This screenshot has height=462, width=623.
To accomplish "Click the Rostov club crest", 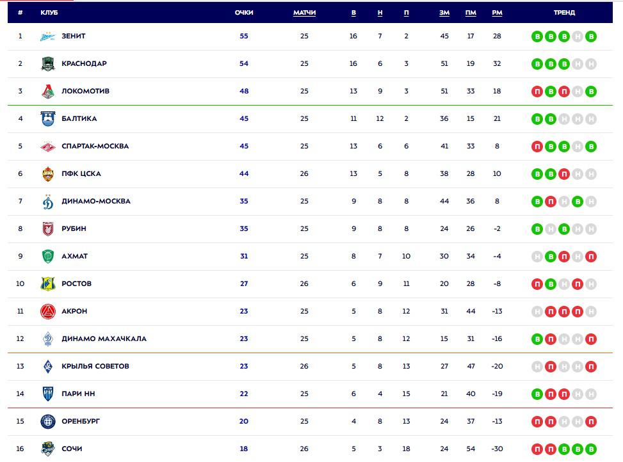I will 48,284.
